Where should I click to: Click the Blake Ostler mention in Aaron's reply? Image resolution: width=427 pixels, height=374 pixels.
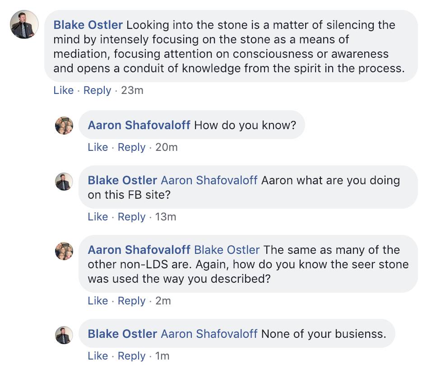227,250
